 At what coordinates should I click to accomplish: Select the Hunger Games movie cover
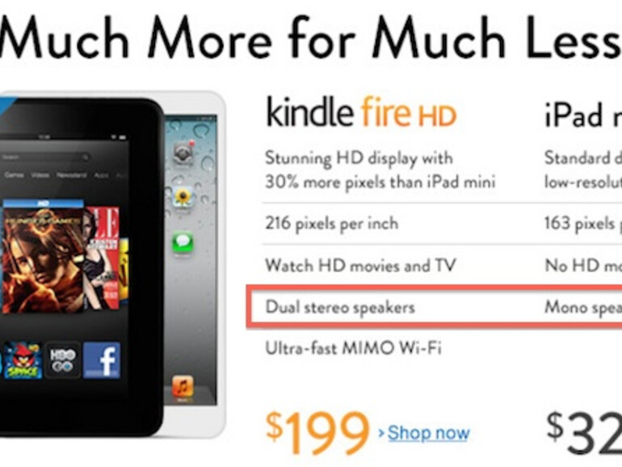coord(43,259)
